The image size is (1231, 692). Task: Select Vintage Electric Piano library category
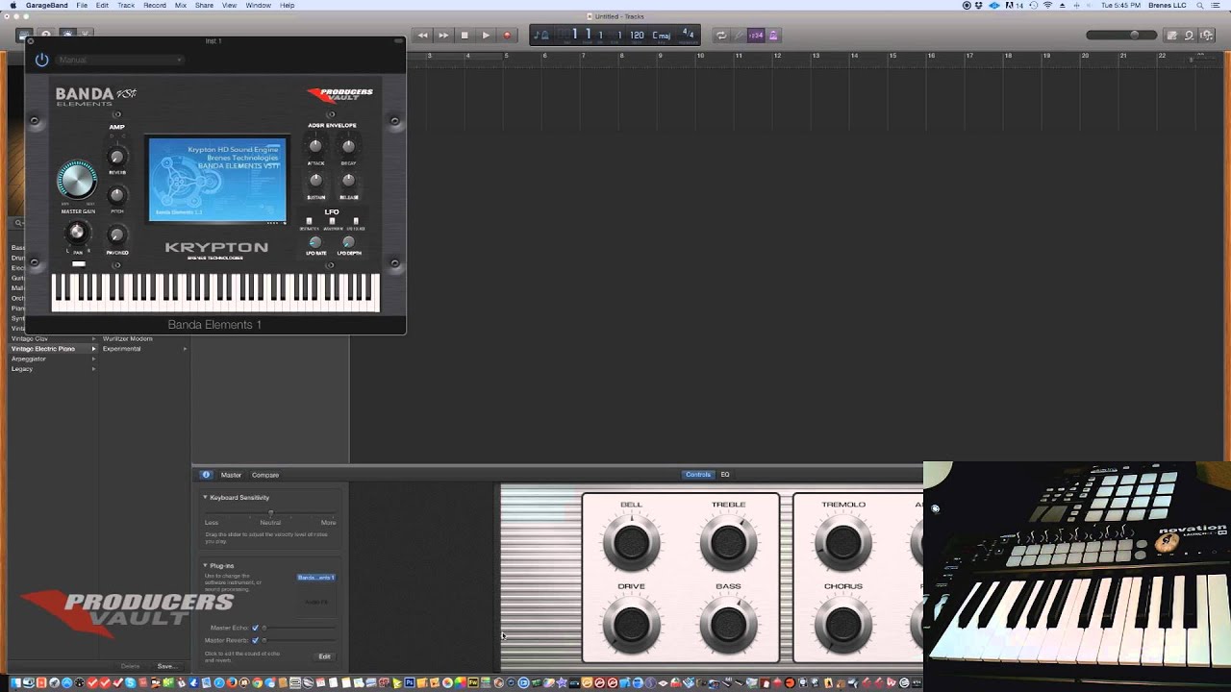click(x=53, y=349)
